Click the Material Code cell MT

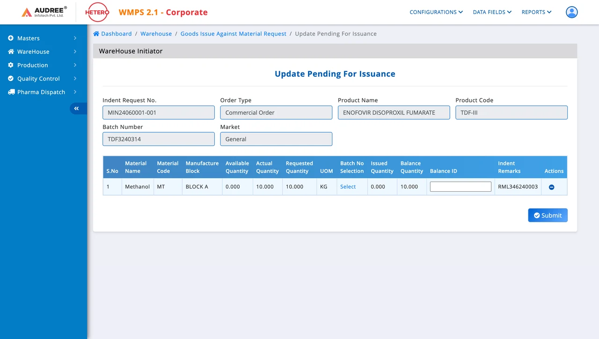pos(168,187)
